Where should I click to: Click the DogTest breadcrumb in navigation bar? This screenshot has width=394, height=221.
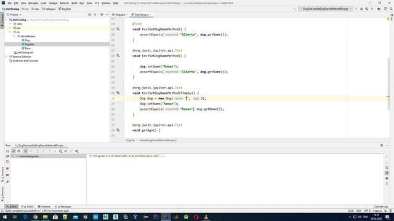pyautogui.click(x=65, y=9)
